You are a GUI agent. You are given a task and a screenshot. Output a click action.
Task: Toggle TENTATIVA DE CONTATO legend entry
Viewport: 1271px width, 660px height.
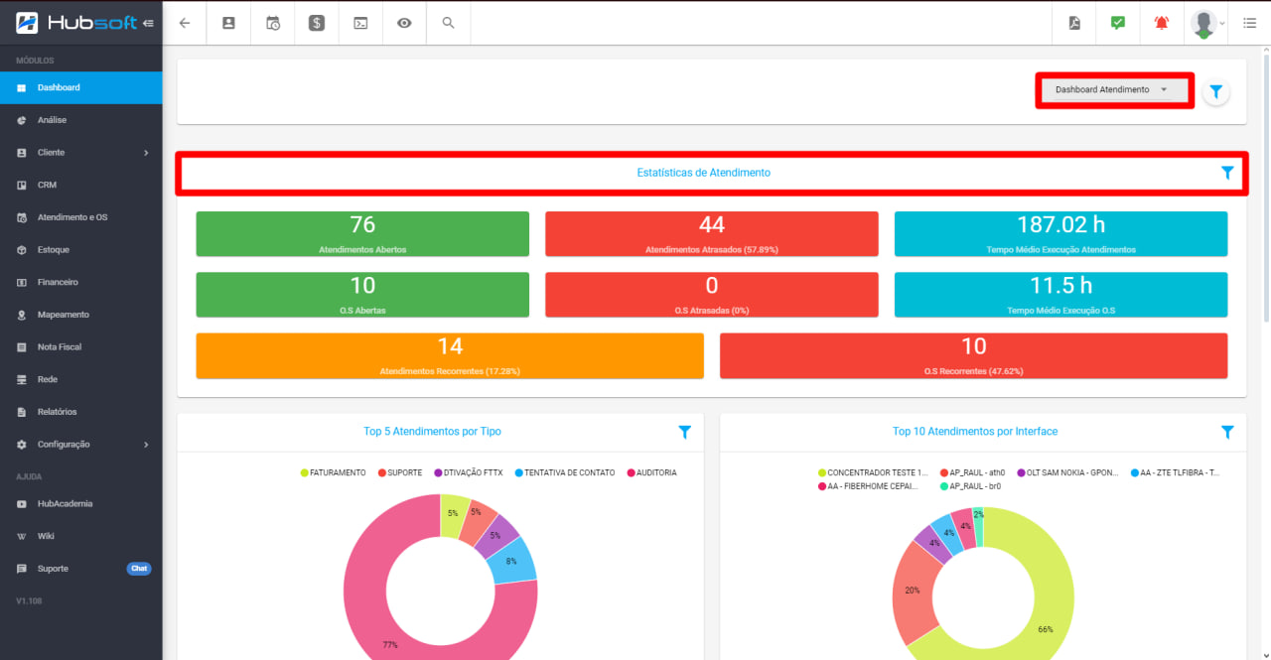(x=565, y=472)
